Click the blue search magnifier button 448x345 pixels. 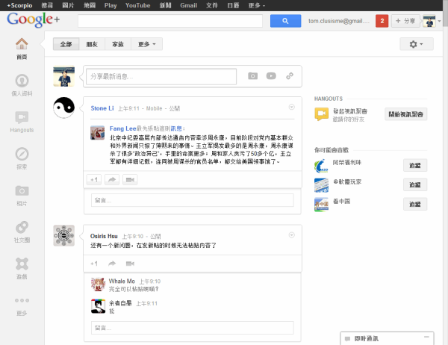285,21
